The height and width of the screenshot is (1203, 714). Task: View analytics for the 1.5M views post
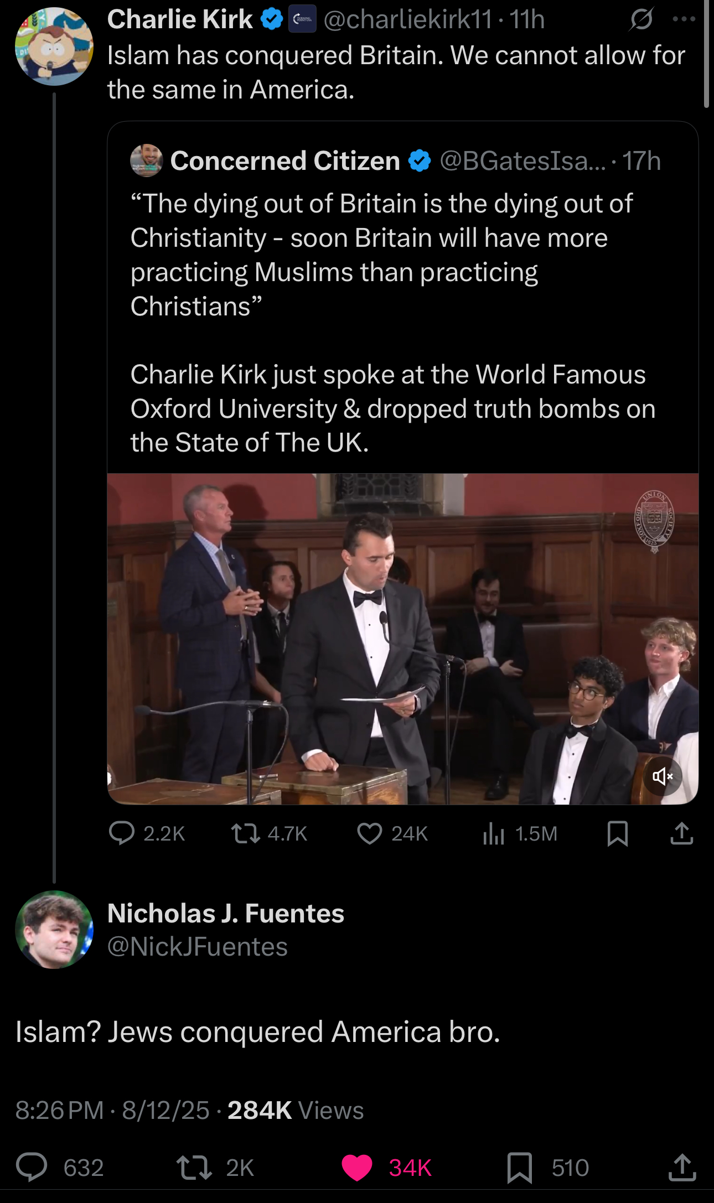[x=494, y=833]
